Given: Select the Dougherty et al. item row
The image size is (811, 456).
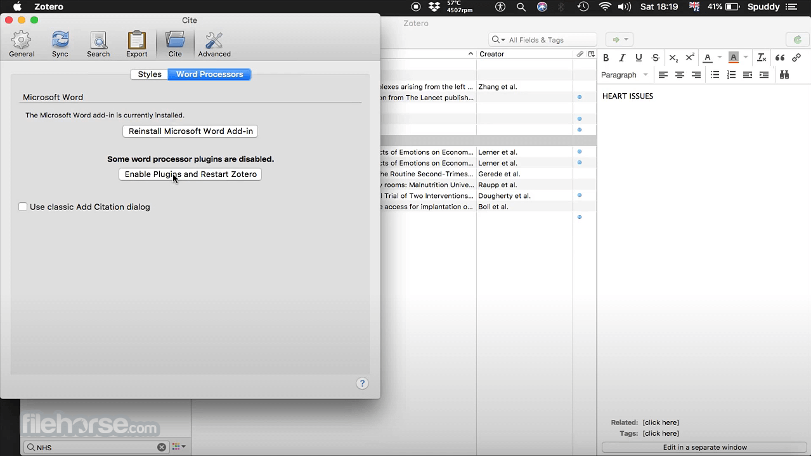Looking at the screenshot, I should [488, 195].
